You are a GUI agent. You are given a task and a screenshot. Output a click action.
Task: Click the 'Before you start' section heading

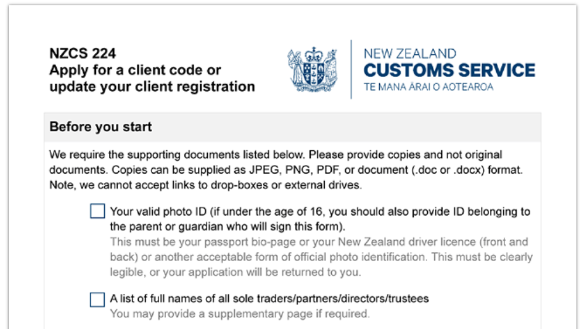coord(101,127)
